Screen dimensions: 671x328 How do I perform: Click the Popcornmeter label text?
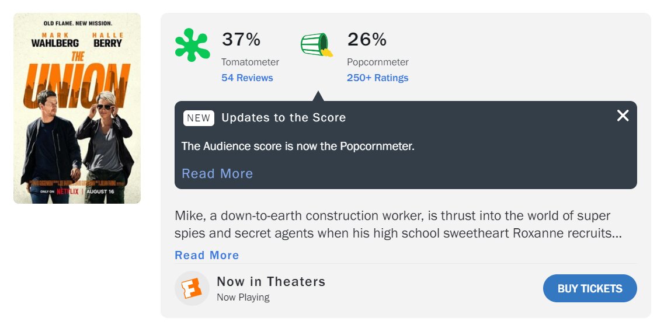377,62
